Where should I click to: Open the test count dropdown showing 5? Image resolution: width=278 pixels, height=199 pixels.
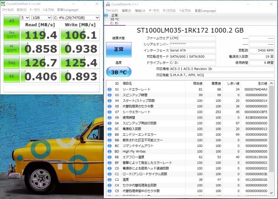coord(25,18)
